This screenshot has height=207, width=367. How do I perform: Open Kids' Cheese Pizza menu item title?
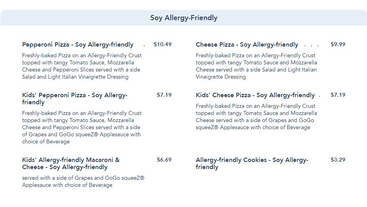(x=255, y=95)
